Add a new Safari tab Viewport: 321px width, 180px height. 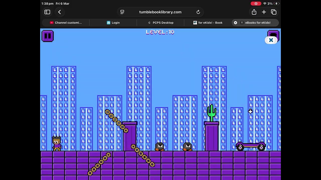point(264,12)
